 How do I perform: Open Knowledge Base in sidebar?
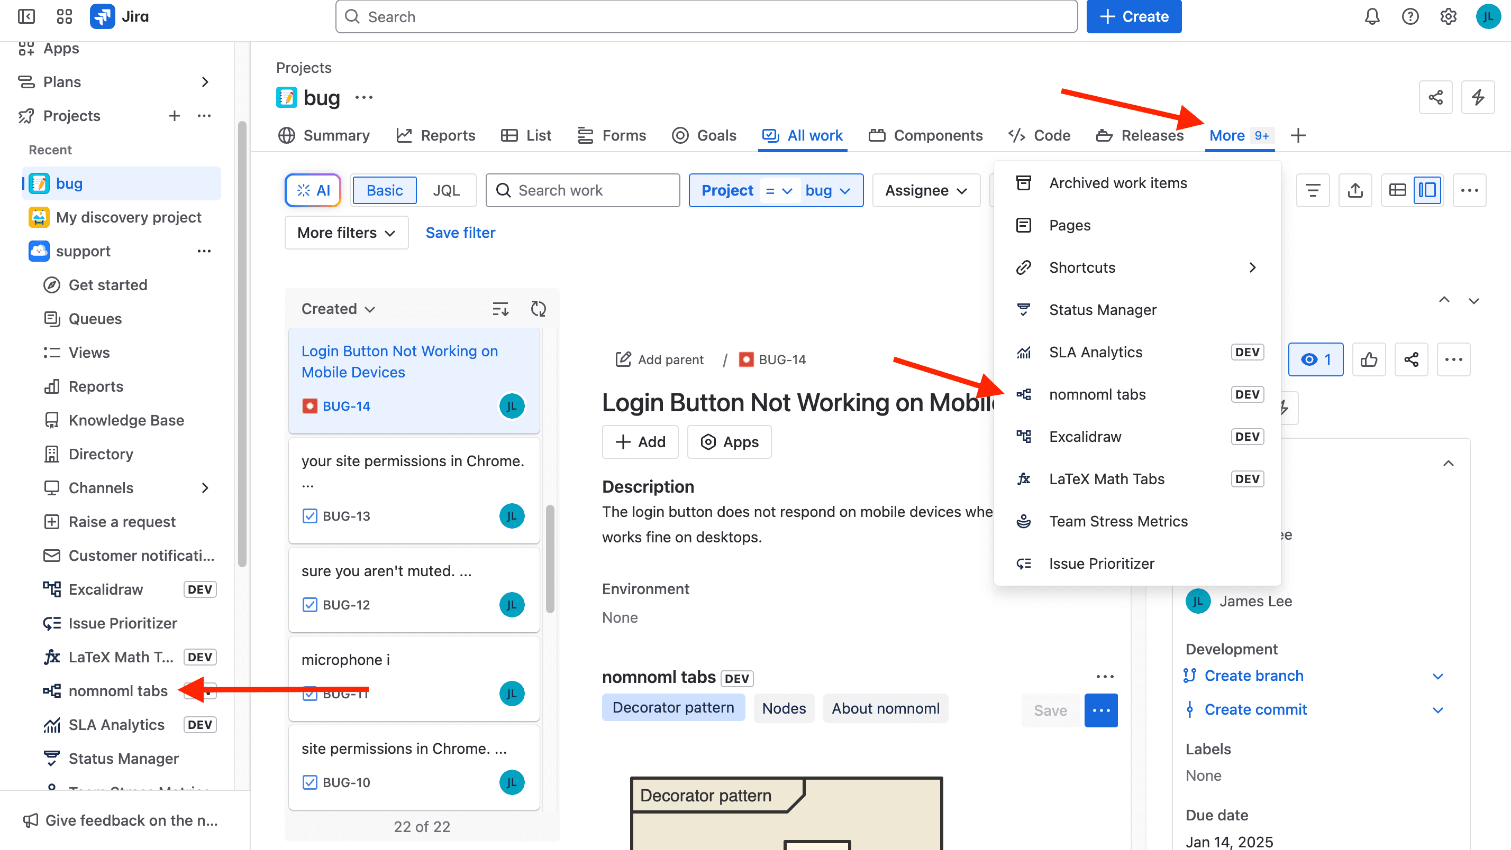click(126, 420)
